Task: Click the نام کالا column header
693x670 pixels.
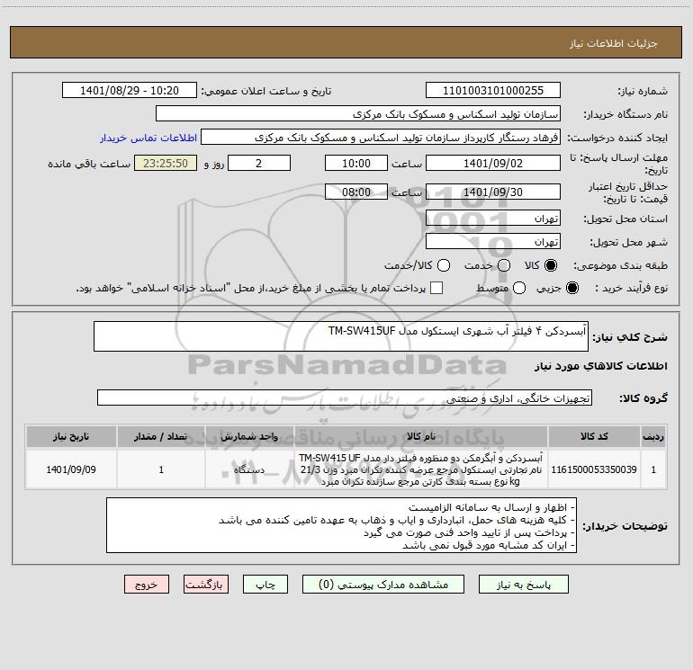Action: pos(421,437)
